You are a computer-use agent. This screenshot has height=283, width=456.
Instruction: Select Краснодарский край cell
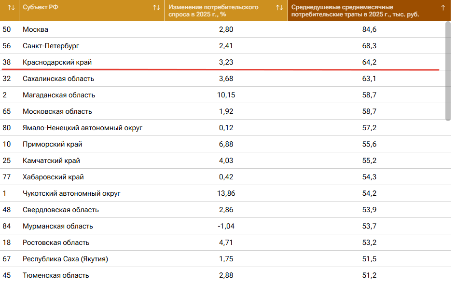(x=57, y=62)
